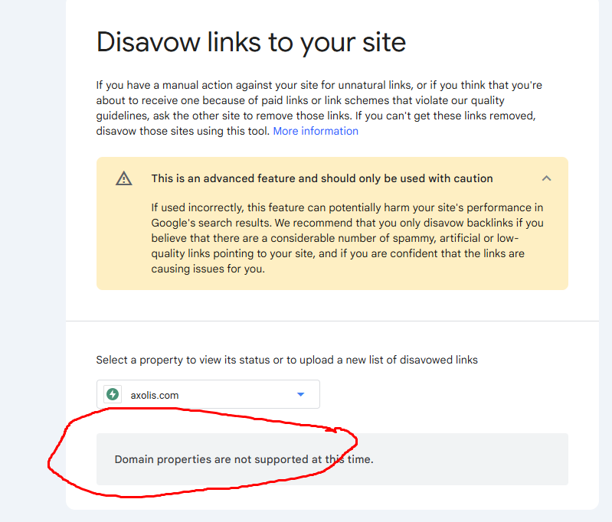
Task: Click the horizontal divider below the warning
Action: tap(332, 321)
